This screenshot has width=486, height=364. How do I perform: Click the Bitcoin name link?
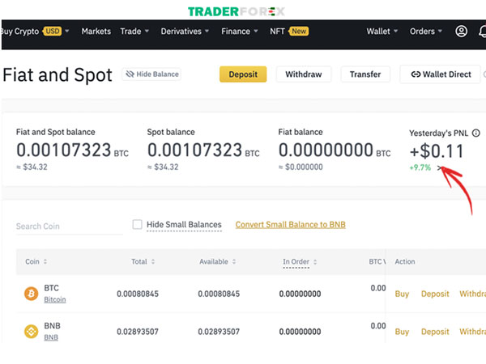point(55,299)
